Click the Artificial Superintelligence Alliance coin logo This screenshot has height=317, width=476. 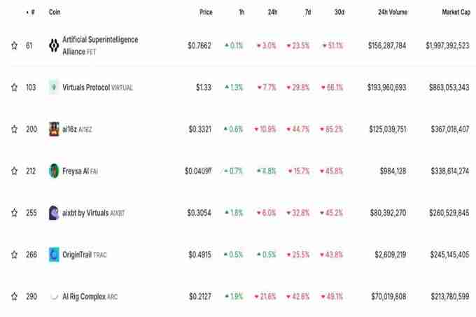[x=54, y=45]
